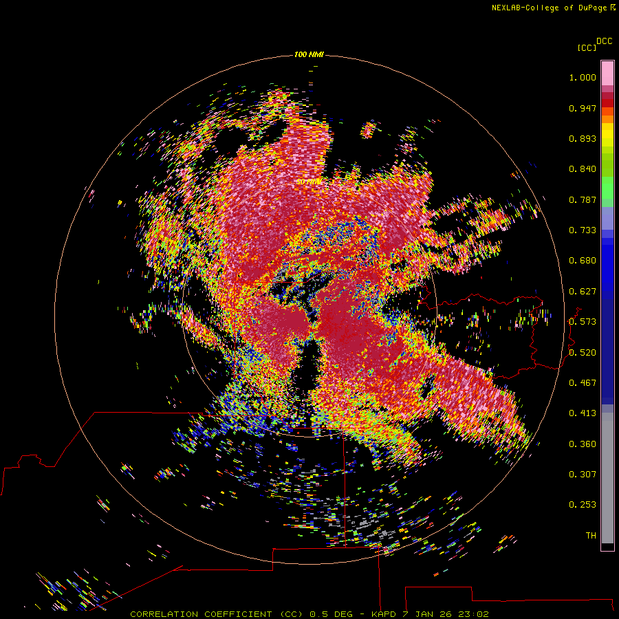Select the 0.840 scale value
The width and height of the screenshot is (619, 619).
click(583, 169)
